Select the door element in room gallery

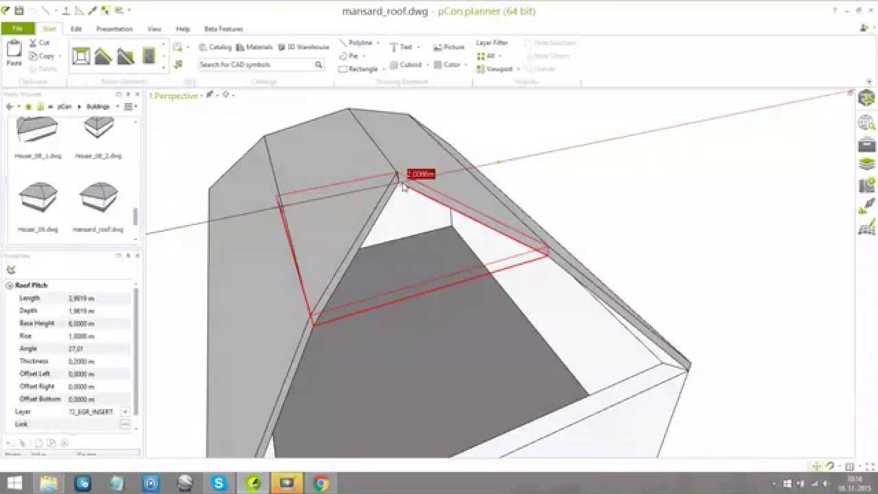[x=148, y=56]
